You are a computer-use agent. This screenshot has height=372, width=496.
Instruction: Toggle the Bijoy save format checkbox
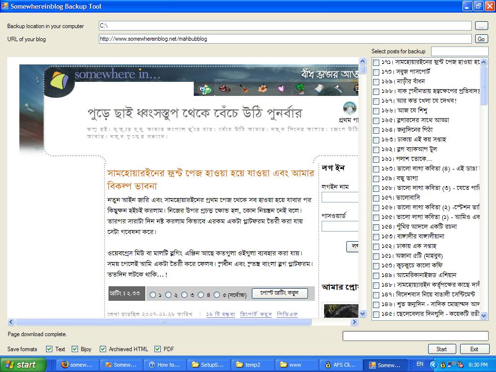[75, 349]
